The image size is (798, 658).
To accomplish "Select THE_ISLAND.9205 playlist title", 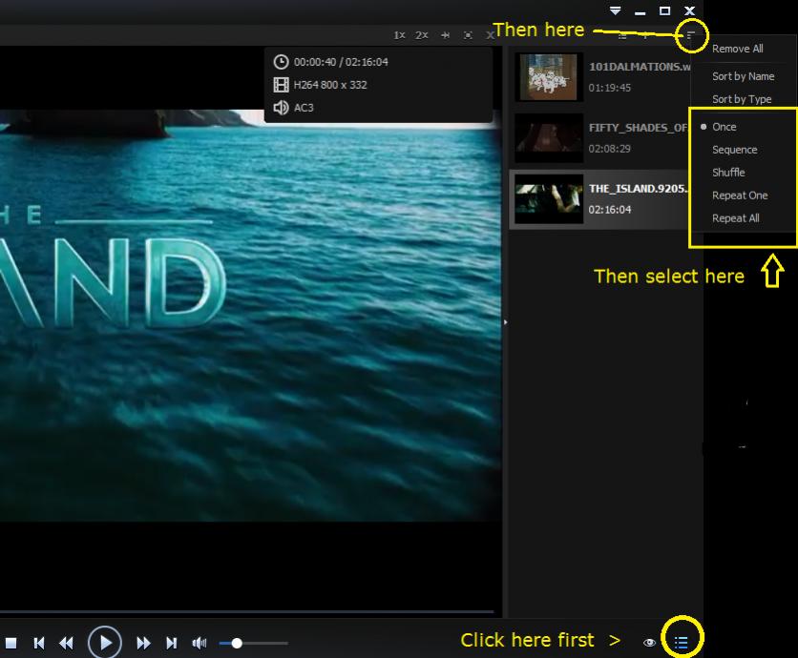I will pos(639,189).
